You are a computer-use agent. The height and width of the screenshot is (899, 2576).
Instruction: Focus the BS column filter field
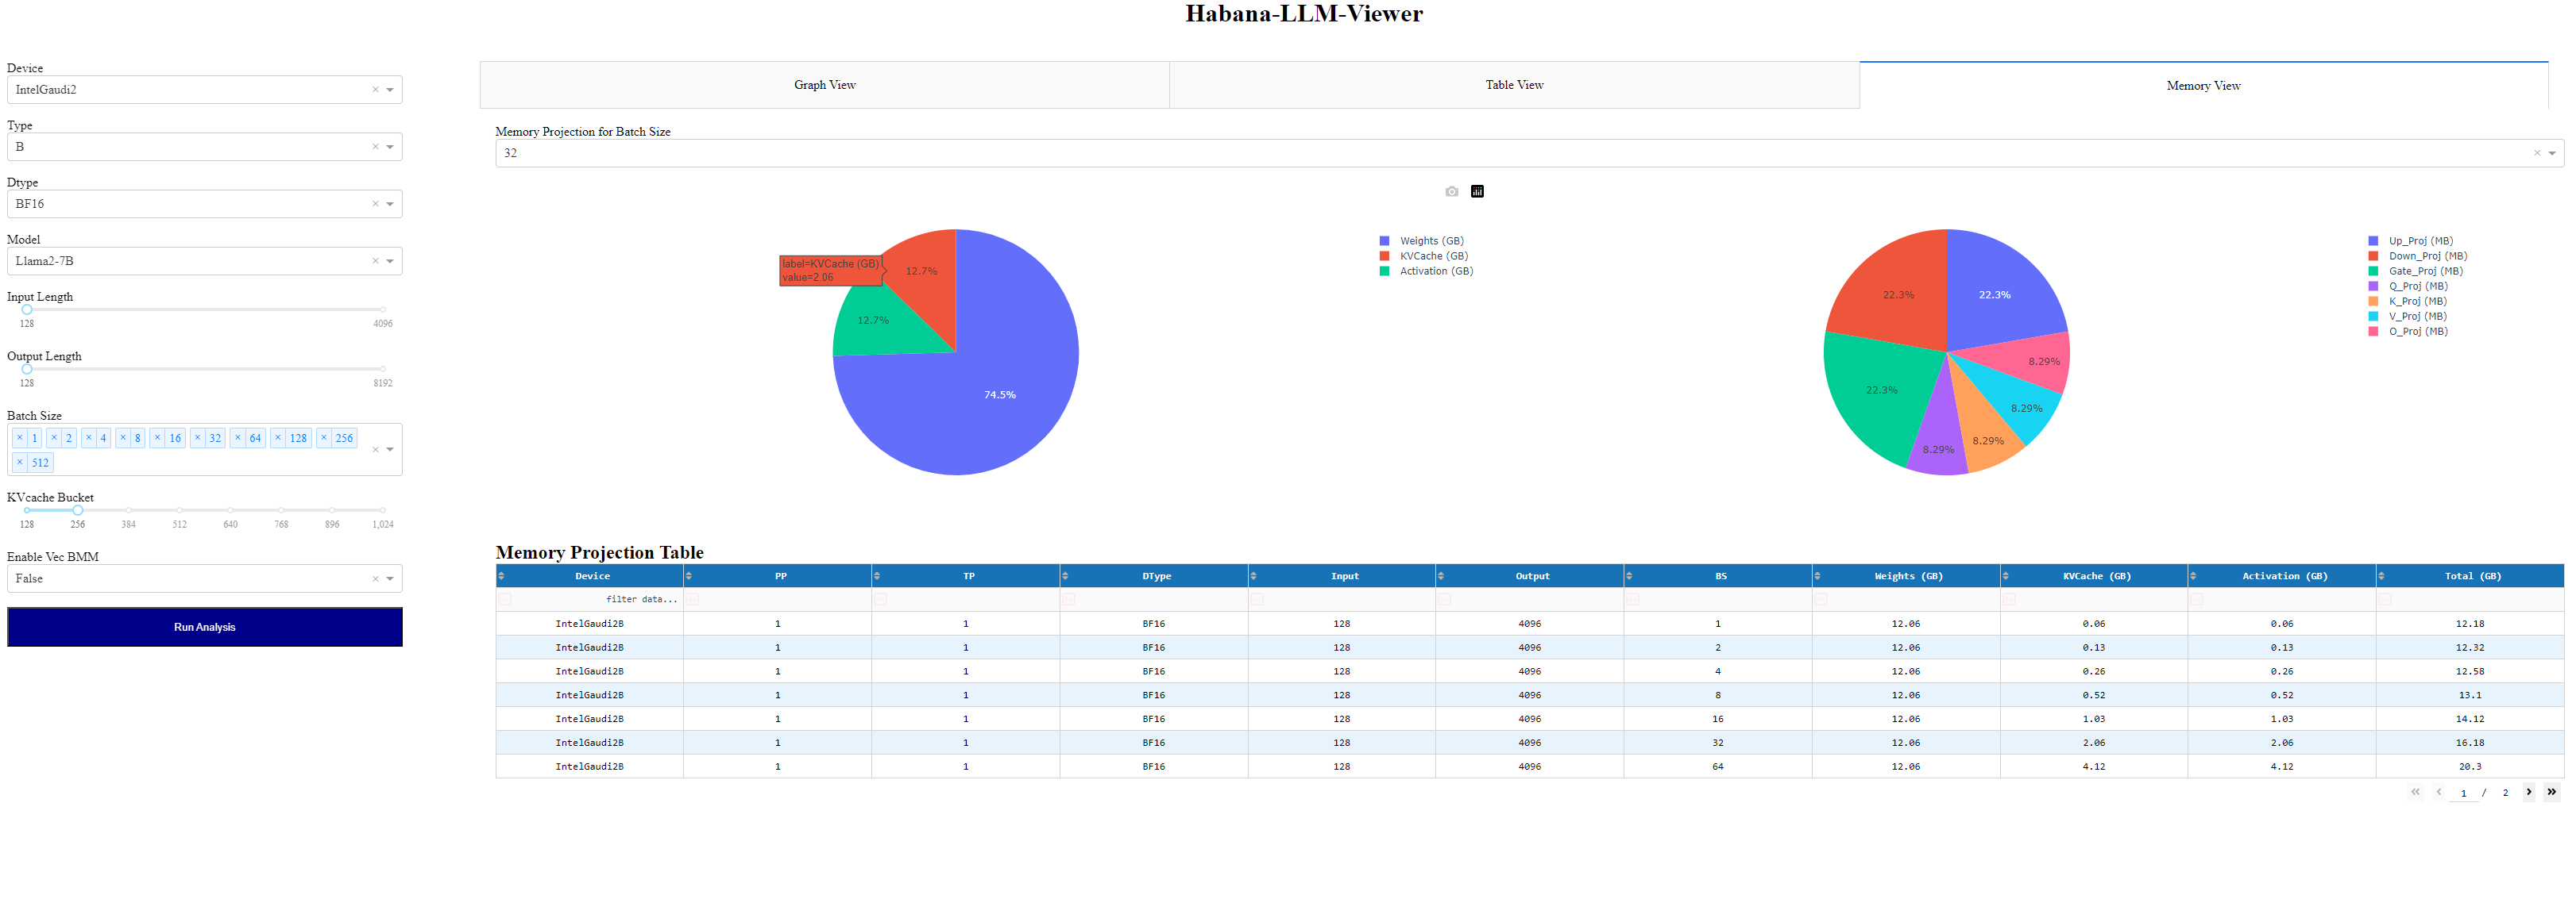tap(1718, 599)
